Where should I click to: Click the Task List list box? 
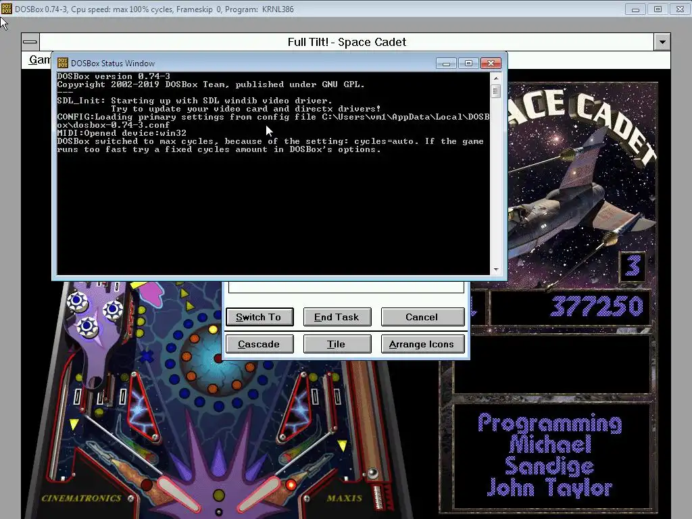tap(346, 287)
